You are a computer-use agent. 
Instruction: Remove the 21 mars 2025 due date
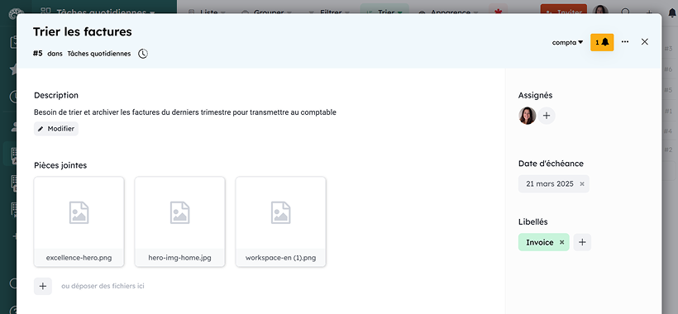point(582,184)
